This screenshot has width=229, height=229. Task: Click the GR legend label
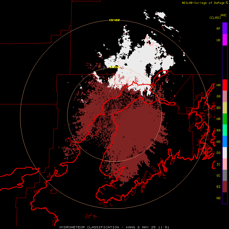(218, 96)
